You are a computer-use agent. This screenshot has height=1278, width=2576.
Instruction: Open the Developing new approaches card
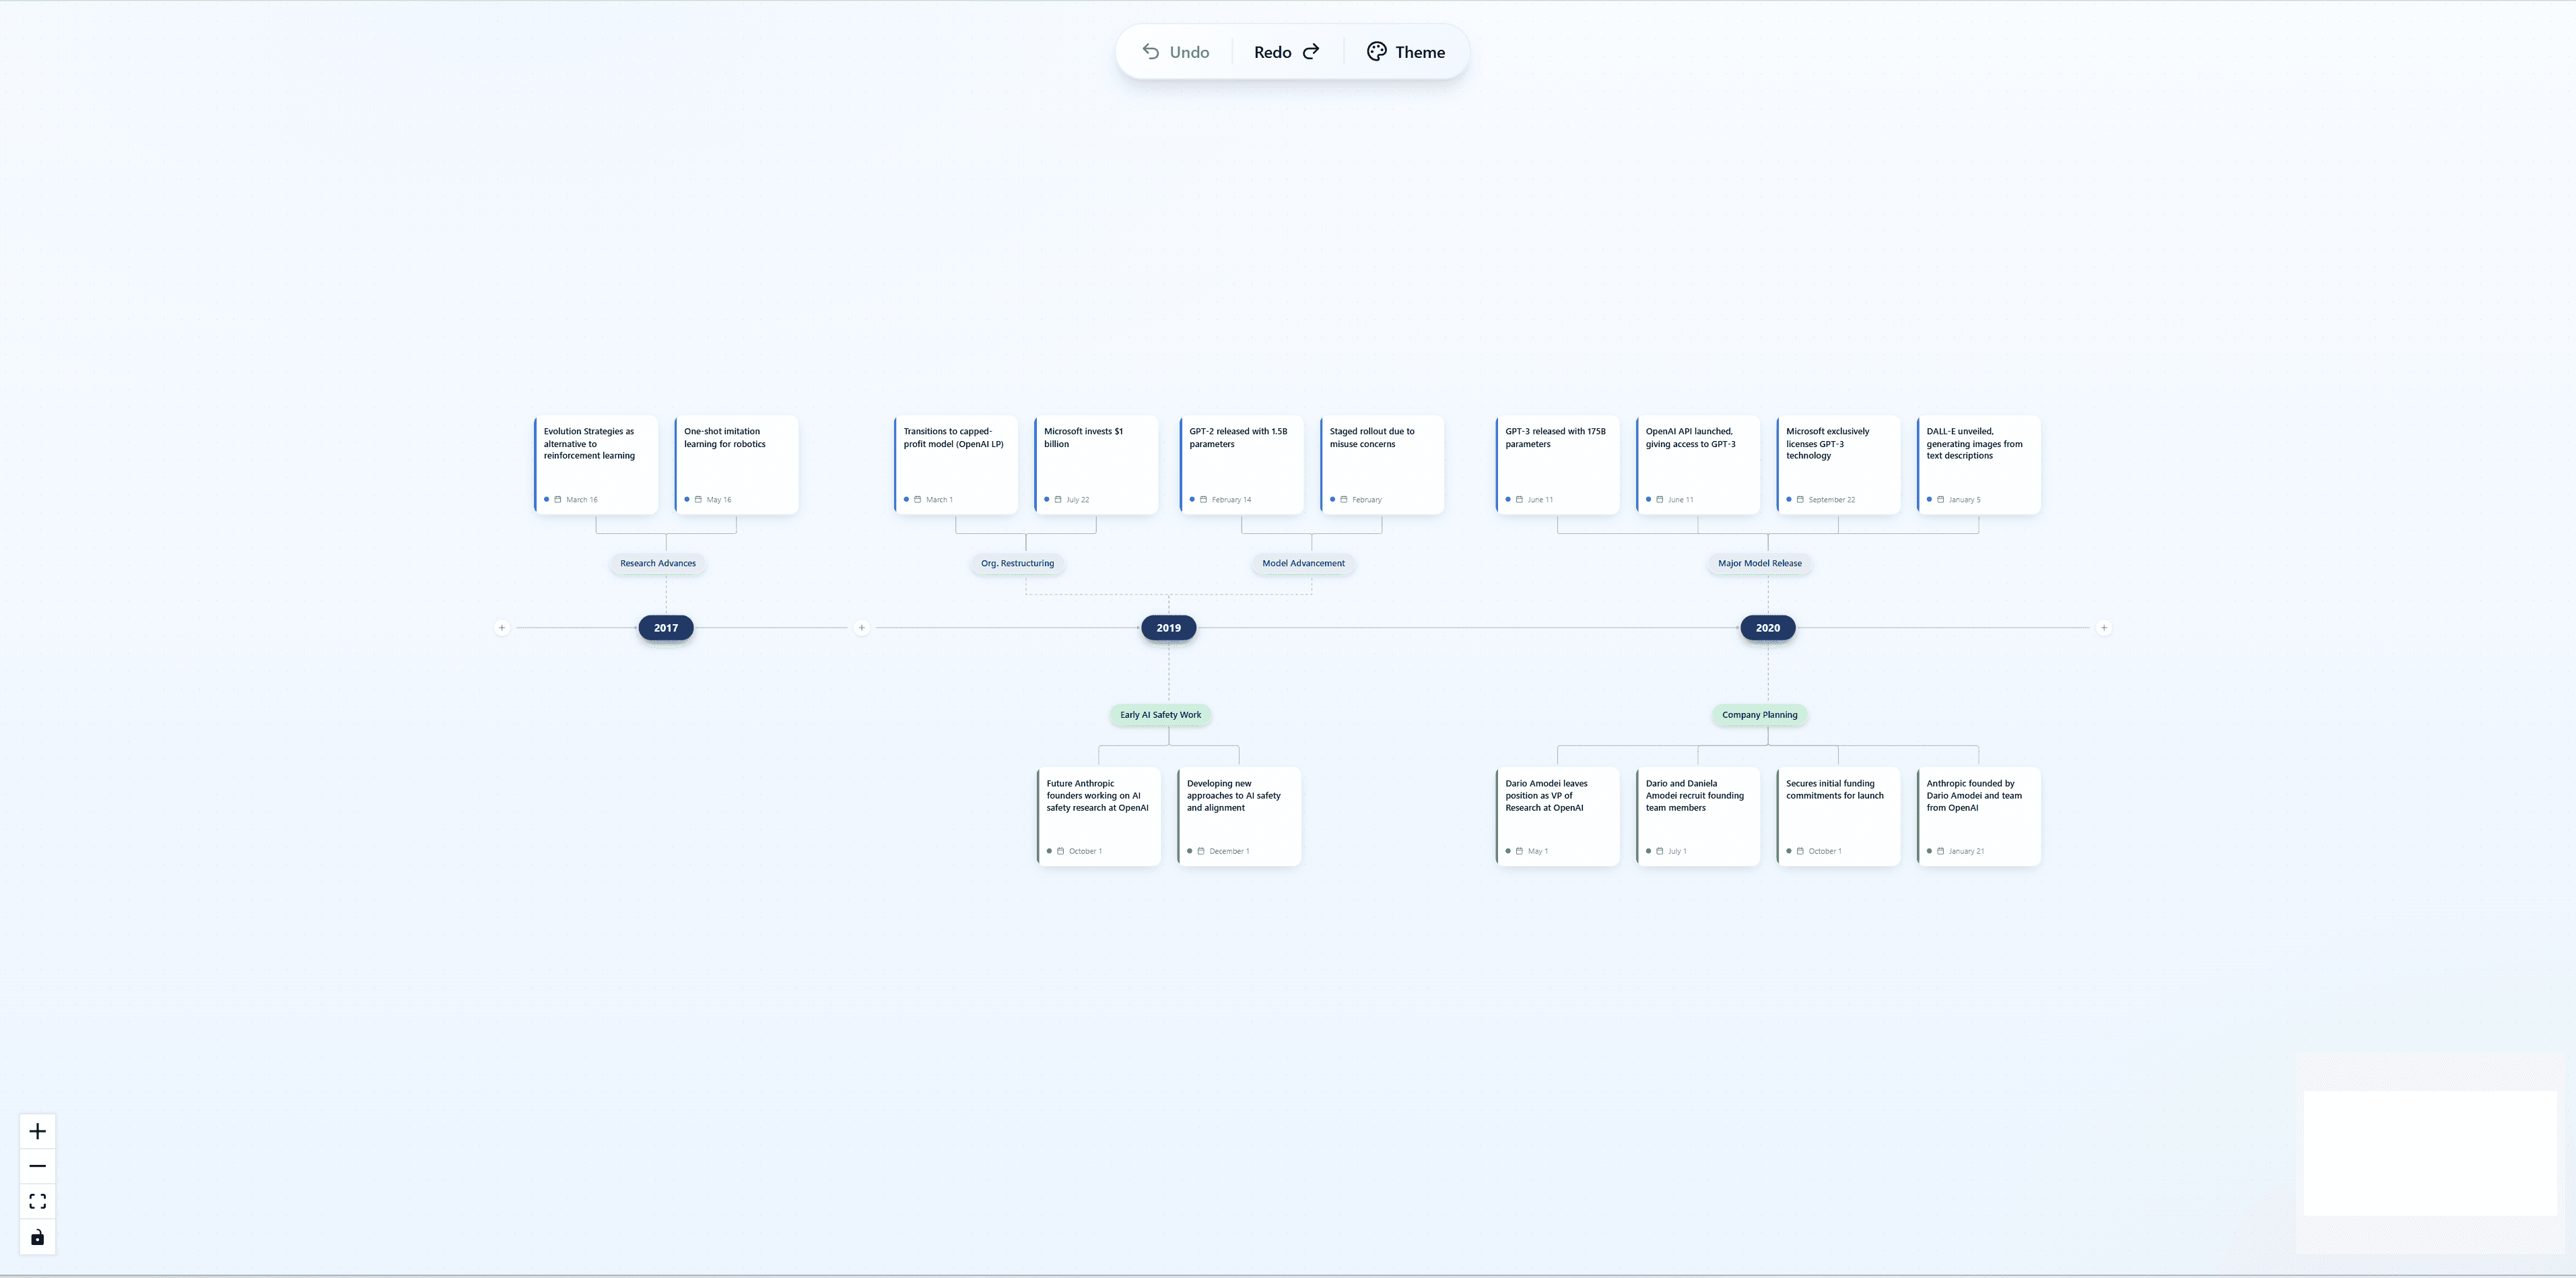coord(1239,817)
